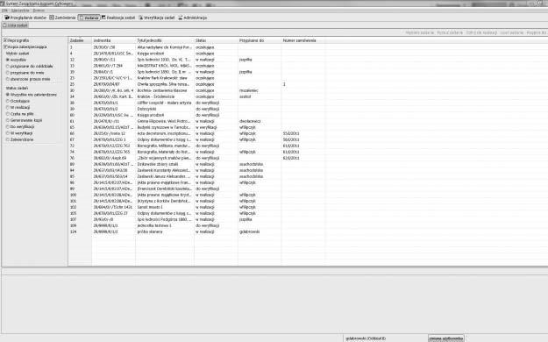Select task row number 76
548x342 pixels.
point(308,158)
